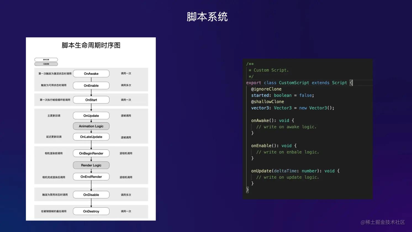Click the label 相机渲染前调用

[54, 153]
